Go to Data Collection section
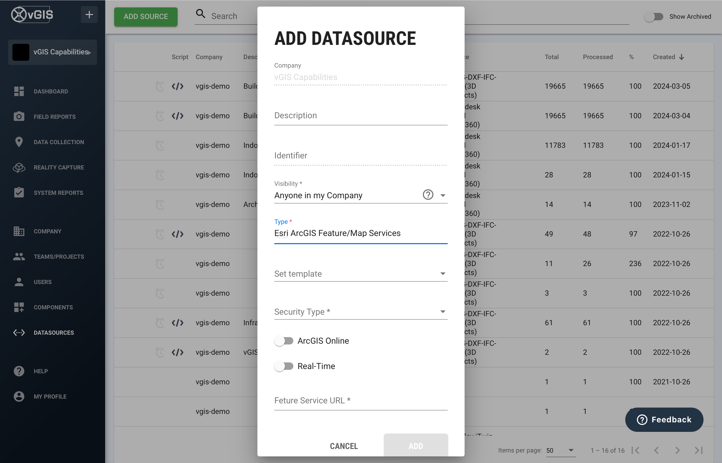 58,142
